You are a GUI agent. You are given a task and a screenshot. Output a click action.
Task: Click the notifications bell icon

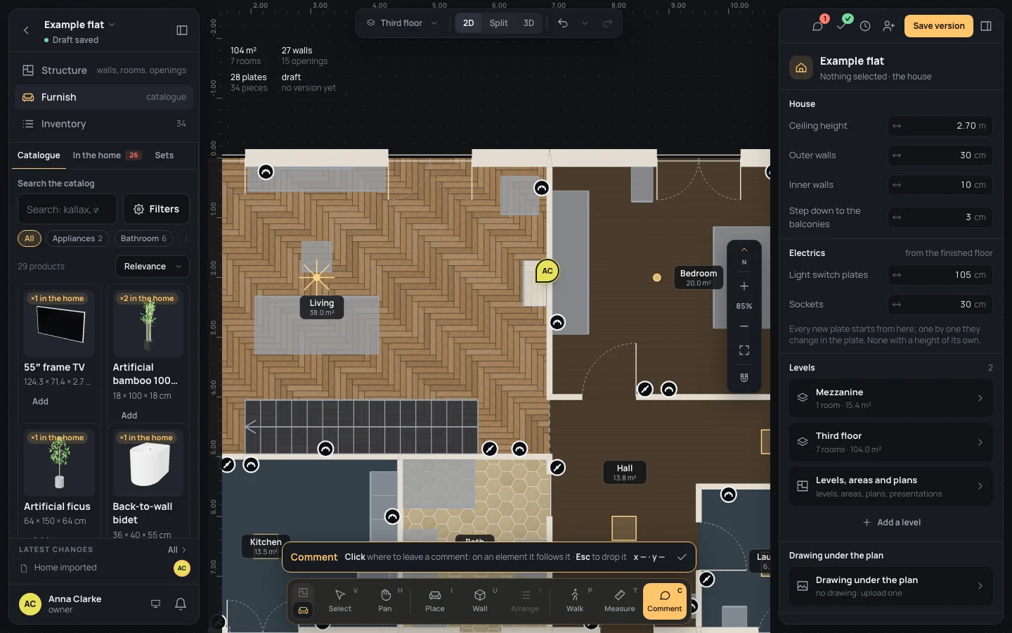181,603
